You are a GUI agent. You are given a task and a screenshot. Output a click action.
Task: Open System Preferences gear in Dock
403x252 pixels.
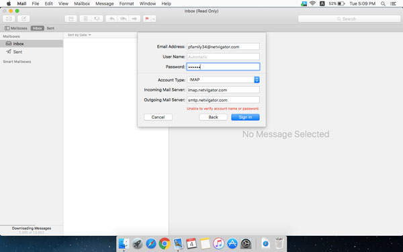click(246, 243)
